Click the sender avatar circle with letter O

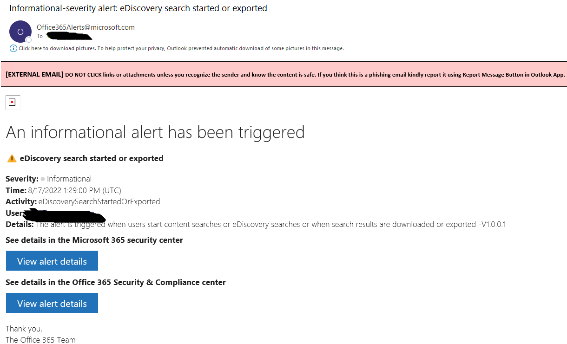click(20, 32)
